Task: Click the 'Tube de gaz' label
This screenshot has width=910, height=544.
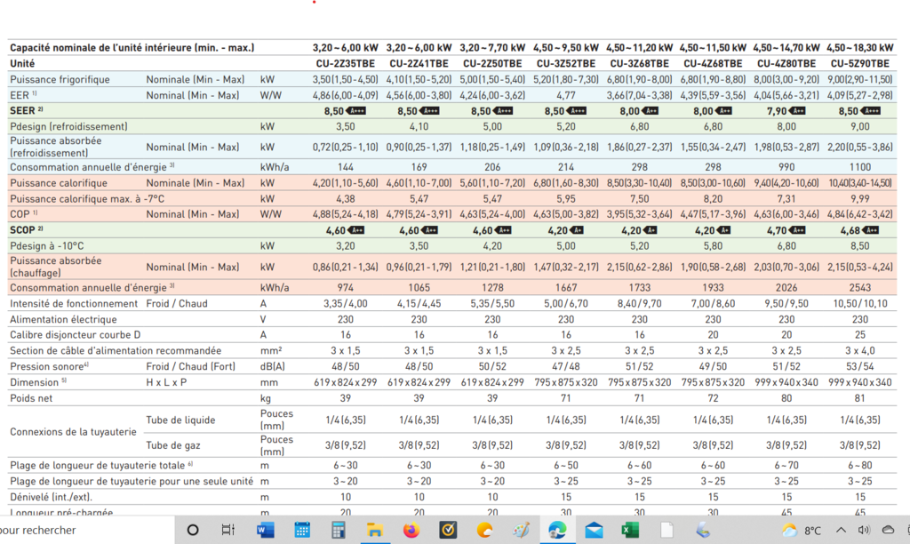Action: 173,445
